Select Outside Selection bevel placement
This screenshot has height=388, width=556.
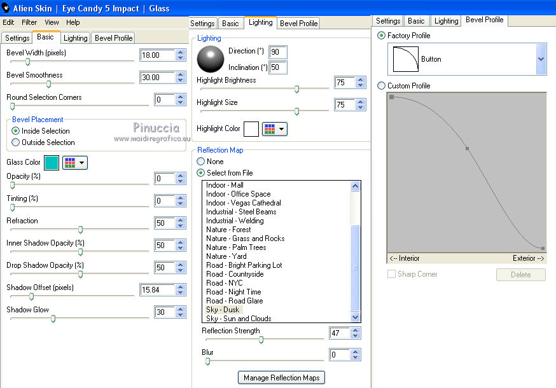15,142
